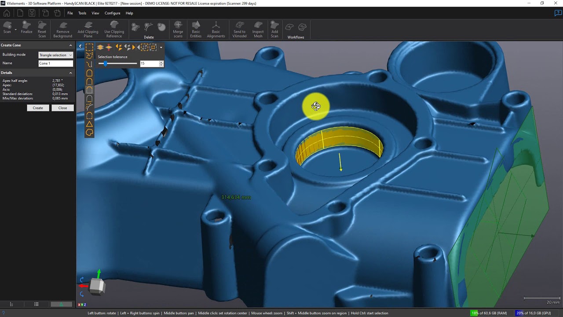Click the Finalize scan toolbar icon
The width and height of the screenshot is (563, 317).
(26, 28)
